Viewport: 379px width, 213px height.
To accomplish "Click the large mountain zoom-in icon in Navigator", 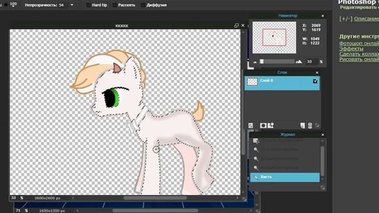I will pyautogui.click(x=298, y=62).
